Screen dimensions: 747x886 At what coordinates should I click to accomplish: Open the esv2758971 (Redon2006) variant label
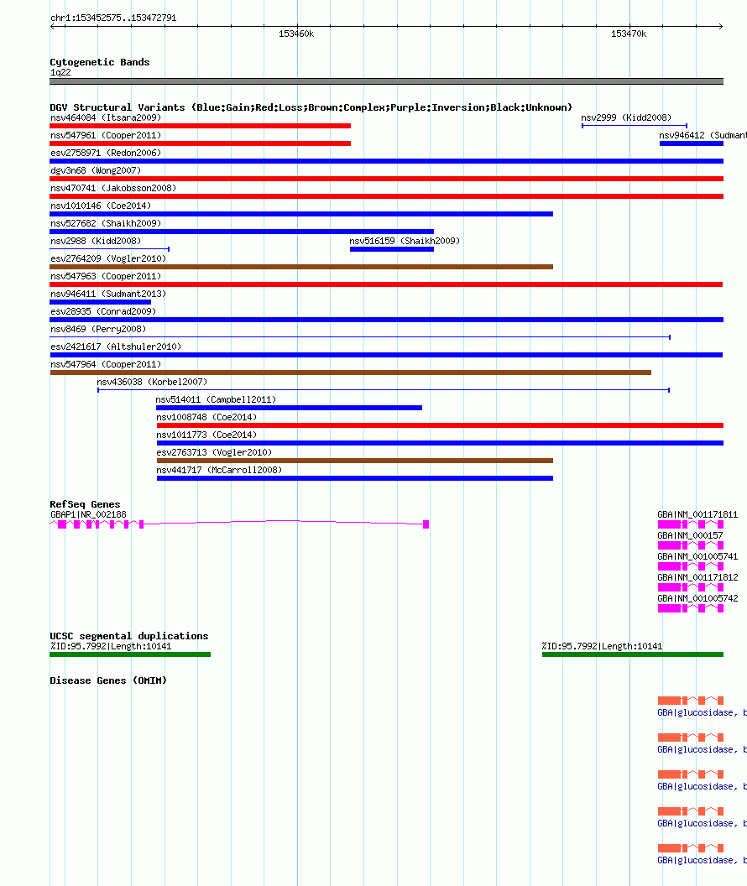pos(106,153)
